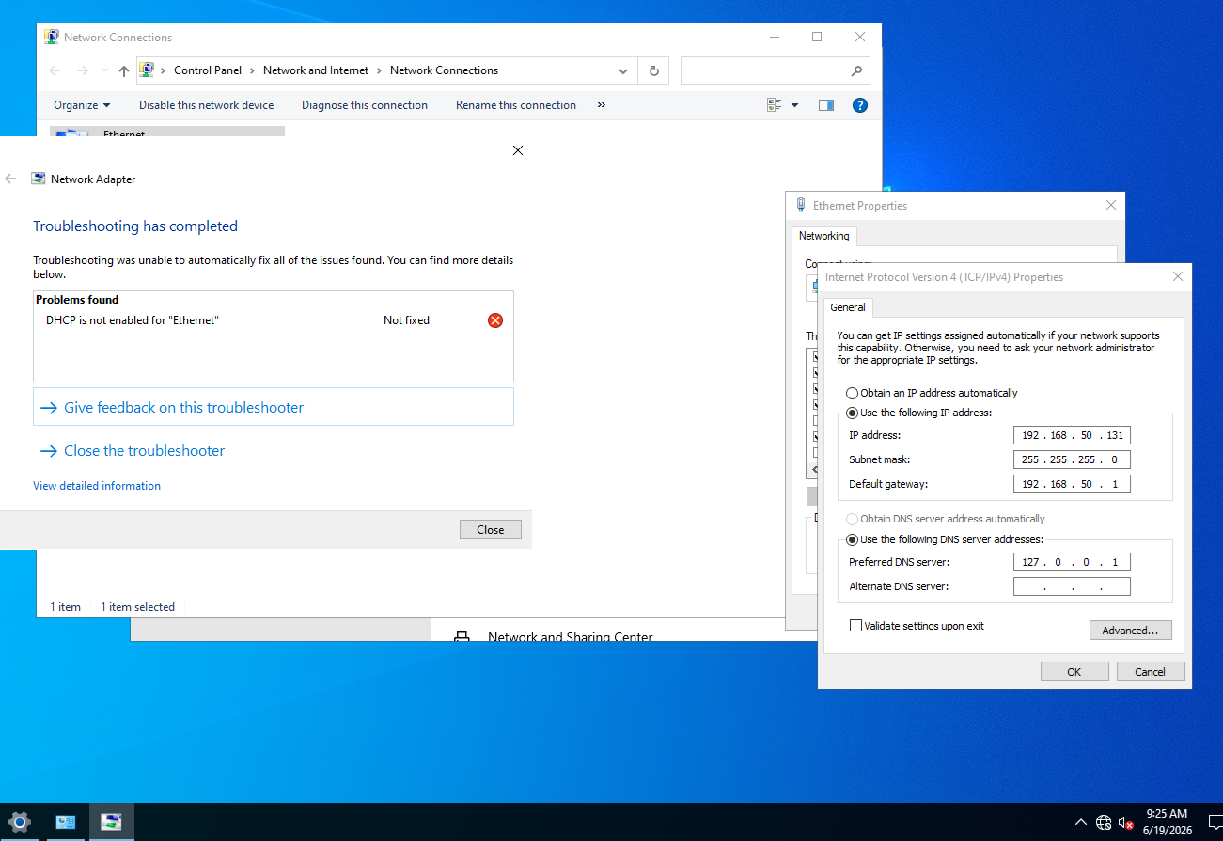Click Give feedback on this troubleshooter
This screenshot has width=1223, height=841.
click(274, 407)
